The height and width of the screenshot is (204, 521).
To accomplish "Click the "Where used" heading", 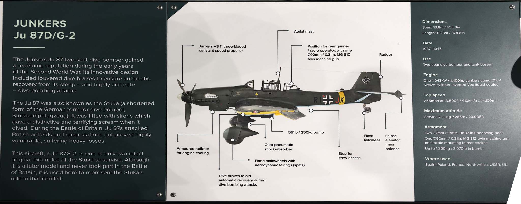I will (438, 159).
